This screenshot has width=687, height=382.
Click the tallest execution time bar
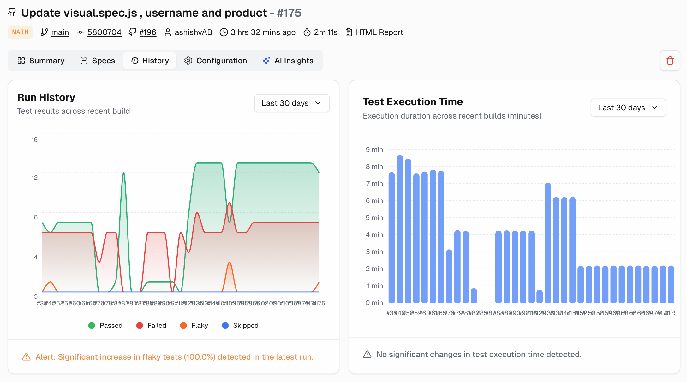tap(400, 229)
